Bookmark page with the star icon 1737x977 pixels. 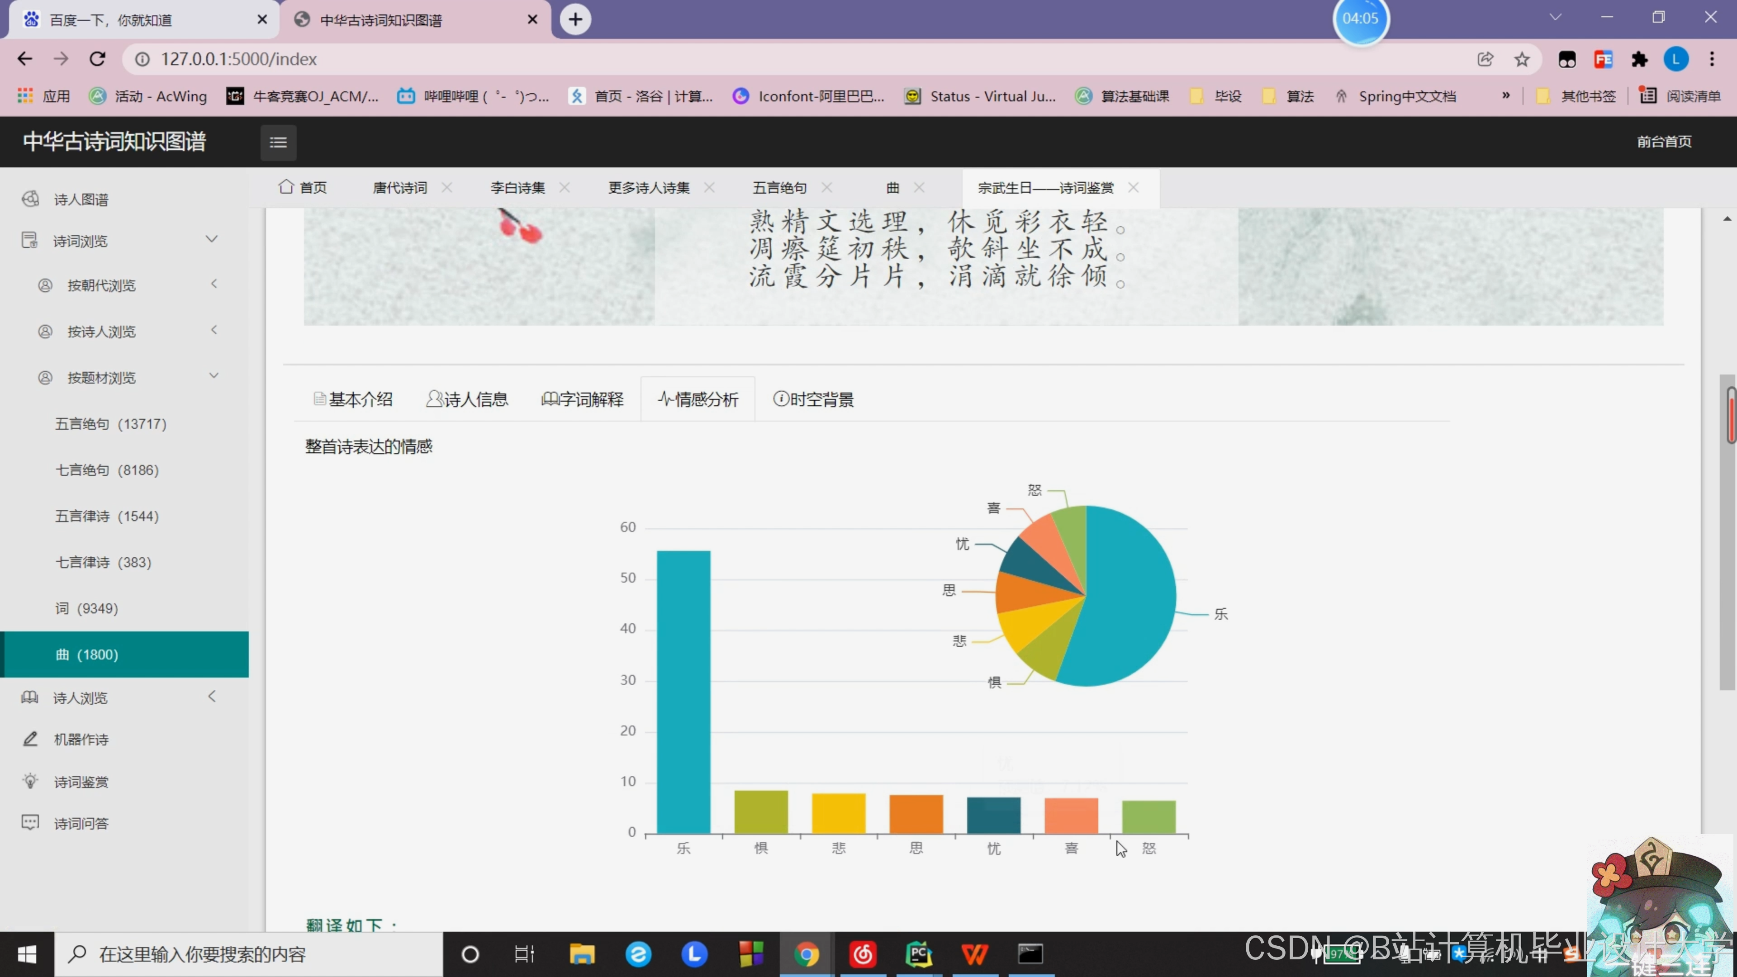(x=1521, y=59)
